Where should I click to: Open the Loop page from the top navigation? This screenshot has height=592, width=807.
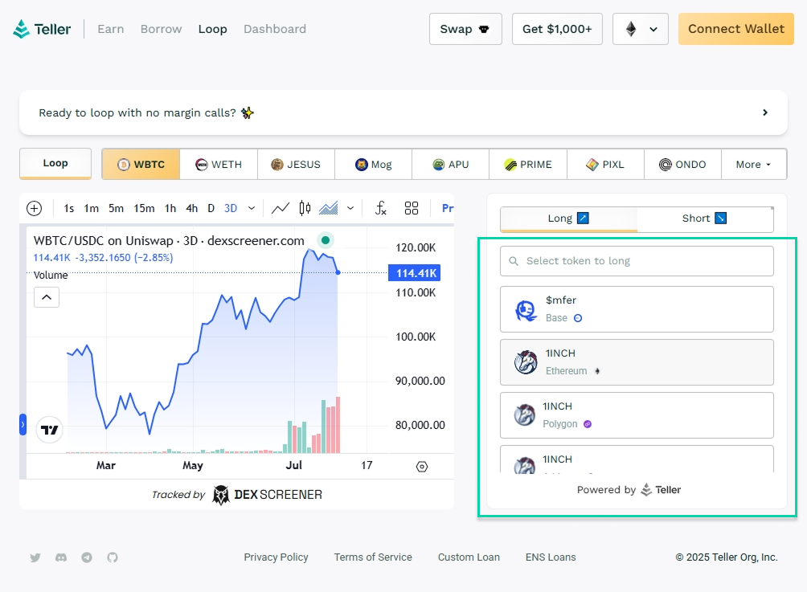point(212,29)
